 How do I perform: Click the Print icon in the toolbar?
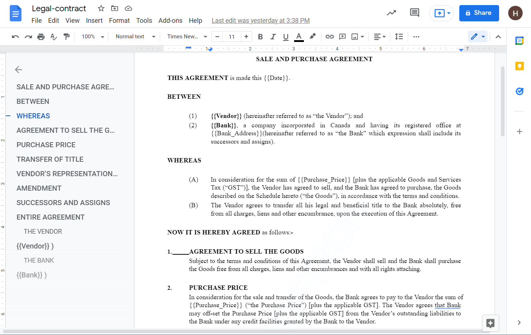[41, 36]
